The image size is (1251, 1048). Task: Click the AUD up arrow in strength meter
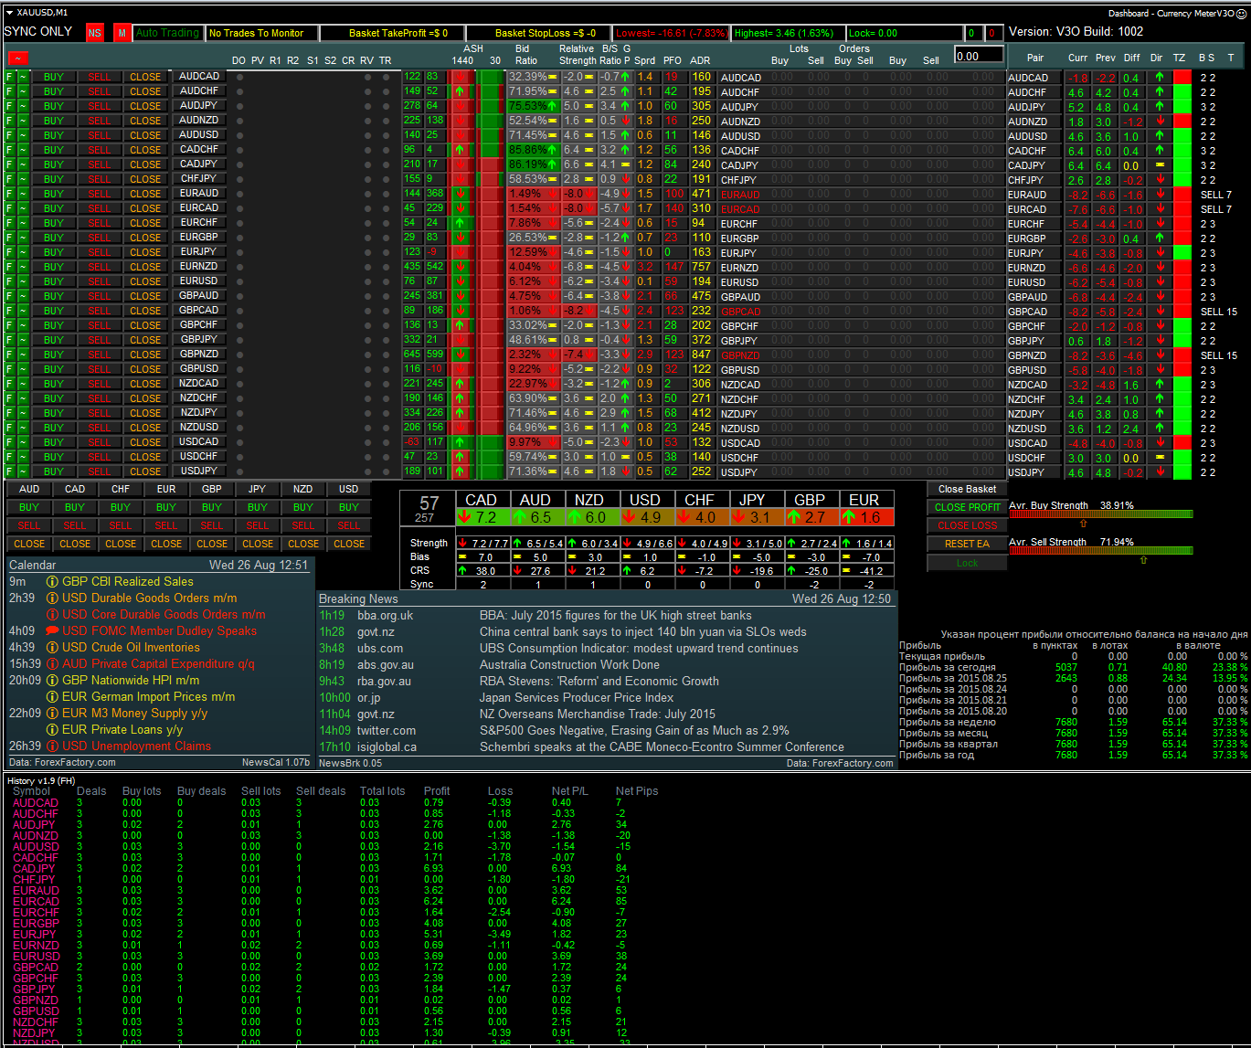(520, 518)
